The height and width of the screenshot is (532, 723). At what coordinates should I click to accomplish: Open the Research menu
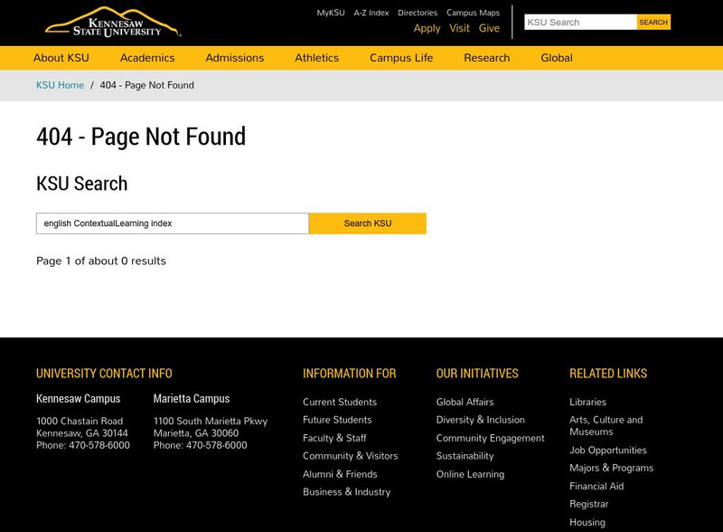click(487, 58)
